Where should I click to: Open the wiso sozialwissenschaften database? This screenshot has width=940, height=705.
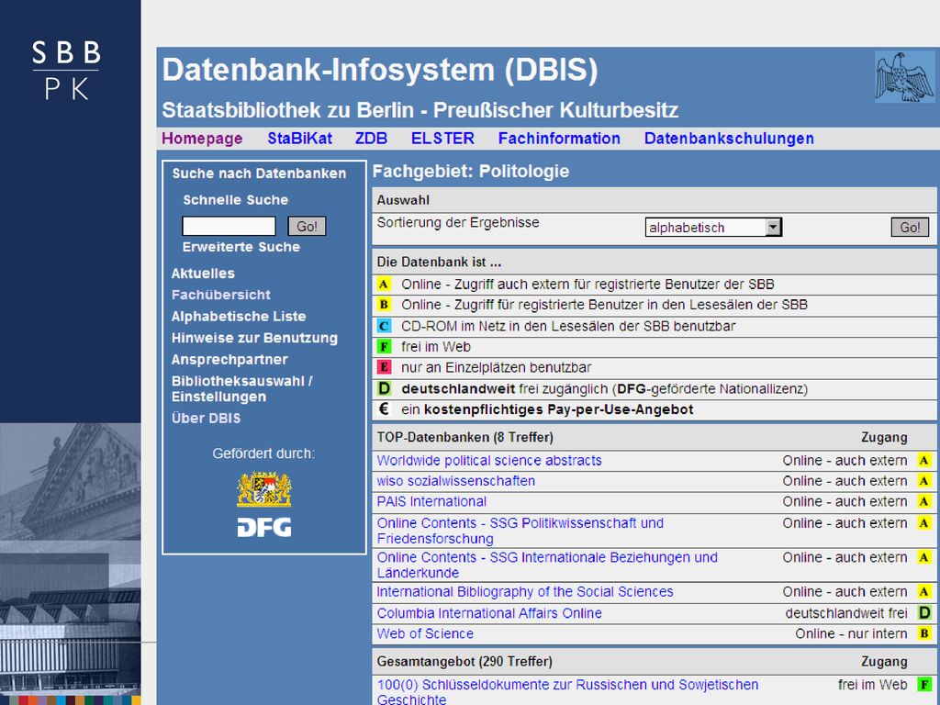(455, 481)
